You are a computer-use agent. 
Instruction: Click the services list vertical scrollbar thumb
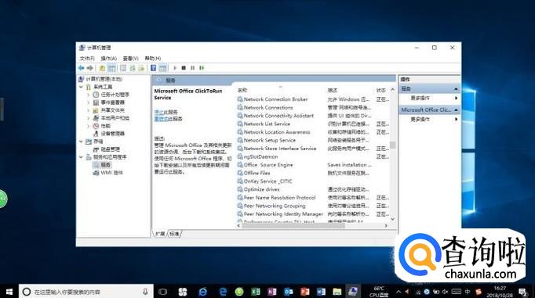(392, 145)
